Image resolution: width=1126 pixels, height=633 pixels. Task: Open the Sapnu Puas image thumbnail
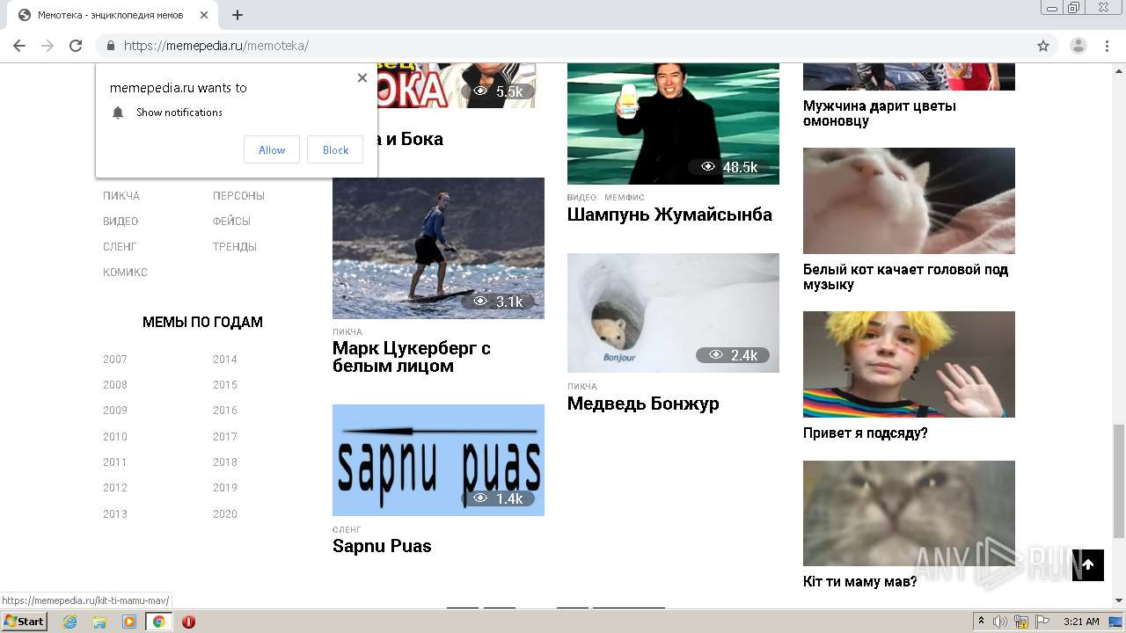pyautogui.click(x=438, y=460)
